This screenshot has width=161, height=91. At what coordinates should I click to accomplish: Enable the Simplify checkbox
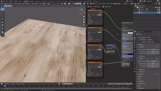139,81
